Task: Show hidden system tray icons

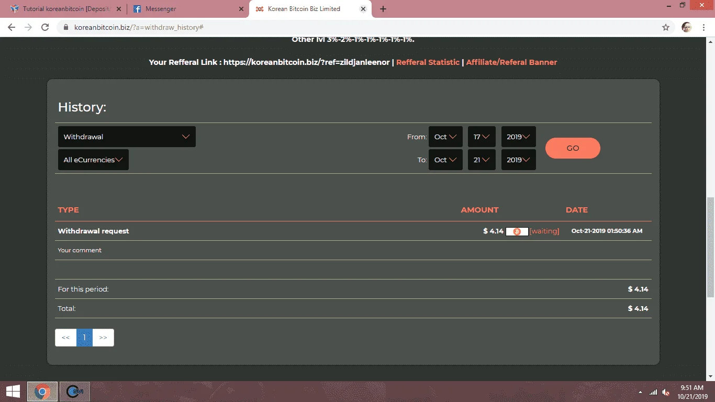Action: tap(640, 392)
